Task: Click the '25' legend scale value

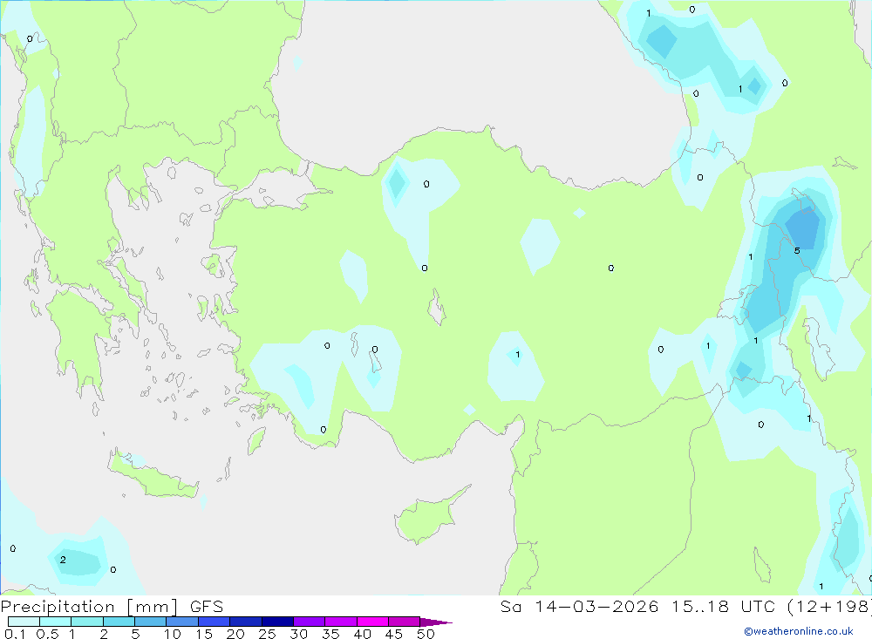Action: pos(267,634)
